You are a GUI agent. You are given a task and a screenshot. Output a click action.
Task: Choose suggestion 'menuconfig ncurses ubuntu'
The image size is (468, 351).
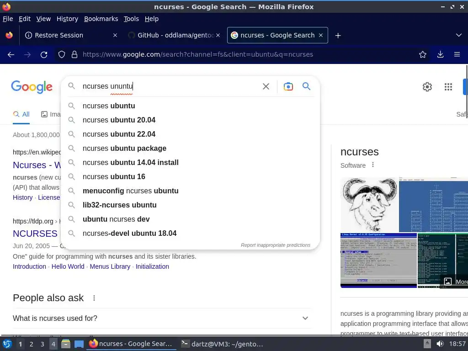191,191
